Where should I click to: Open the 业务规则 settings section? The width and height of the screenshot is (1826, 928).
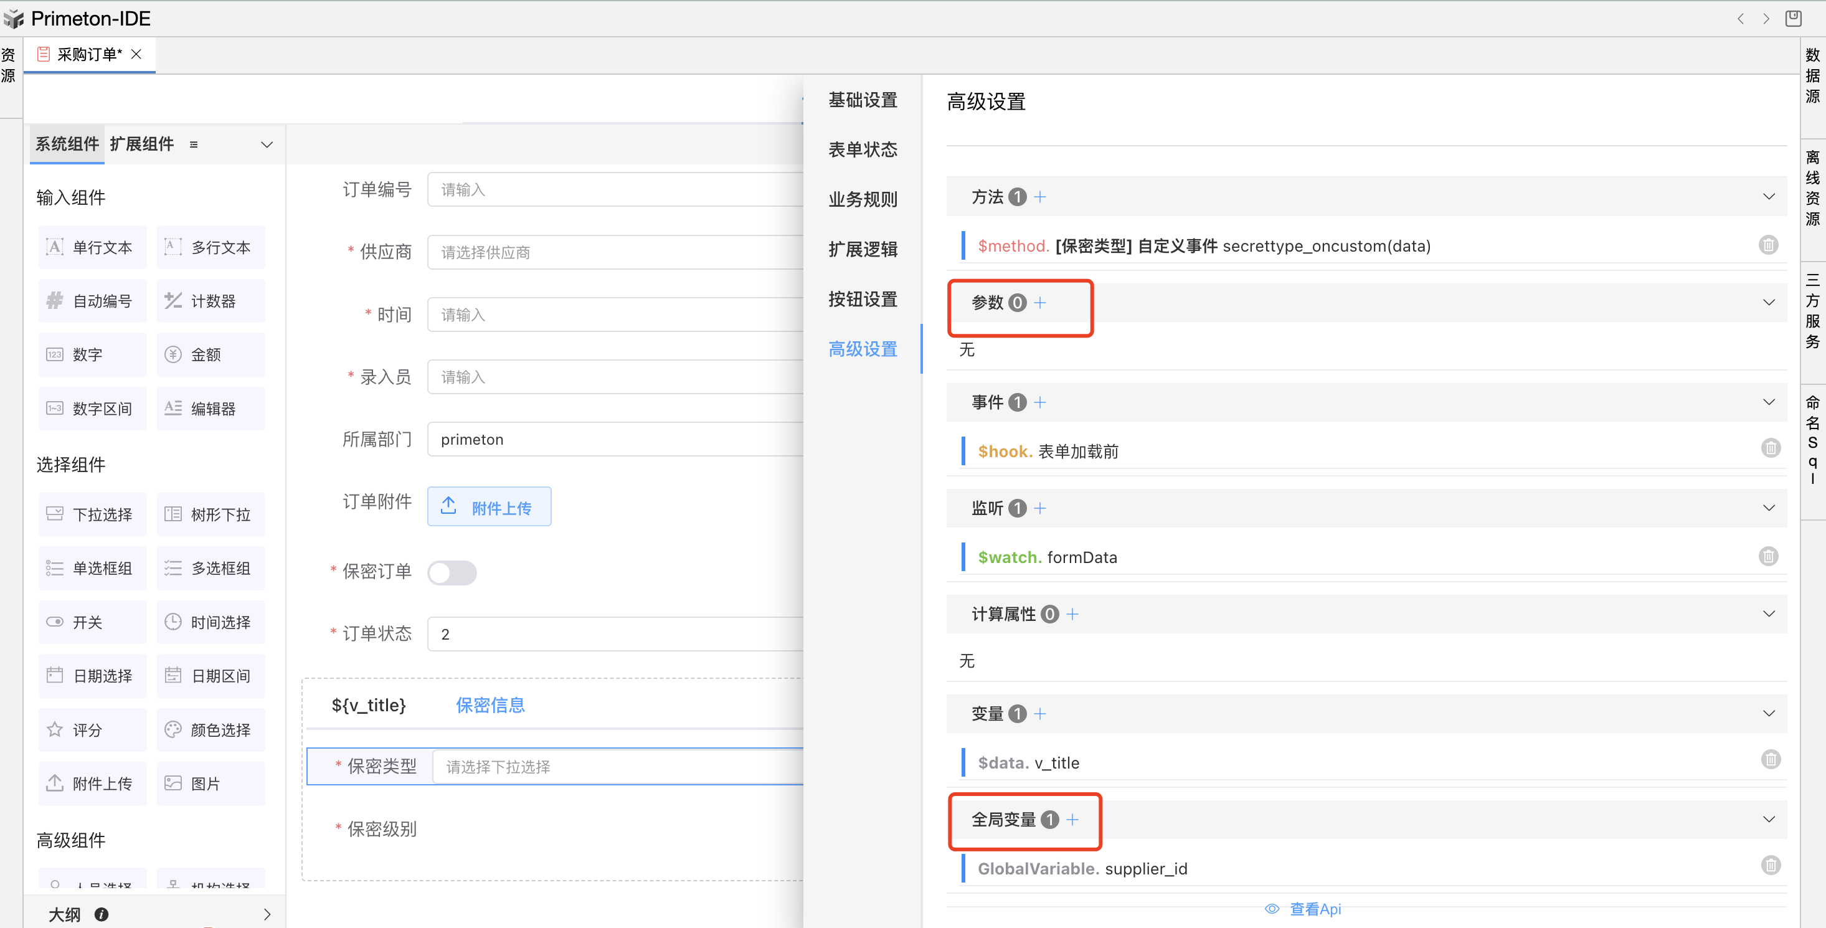(863, 199)
